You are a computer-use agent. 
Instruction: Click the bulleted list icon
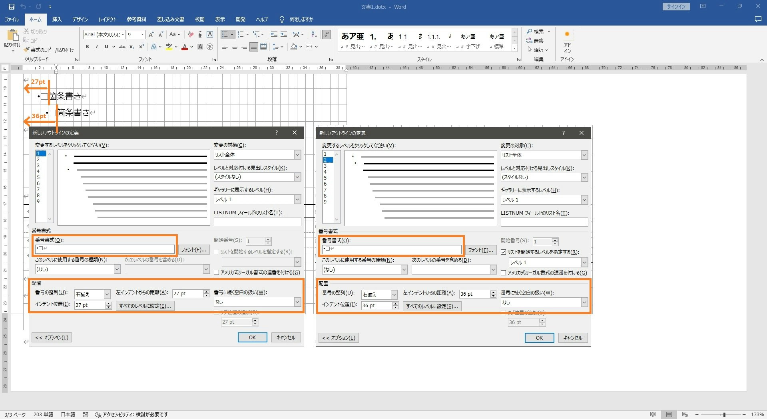pyautogui.click(x=225, y=34)
